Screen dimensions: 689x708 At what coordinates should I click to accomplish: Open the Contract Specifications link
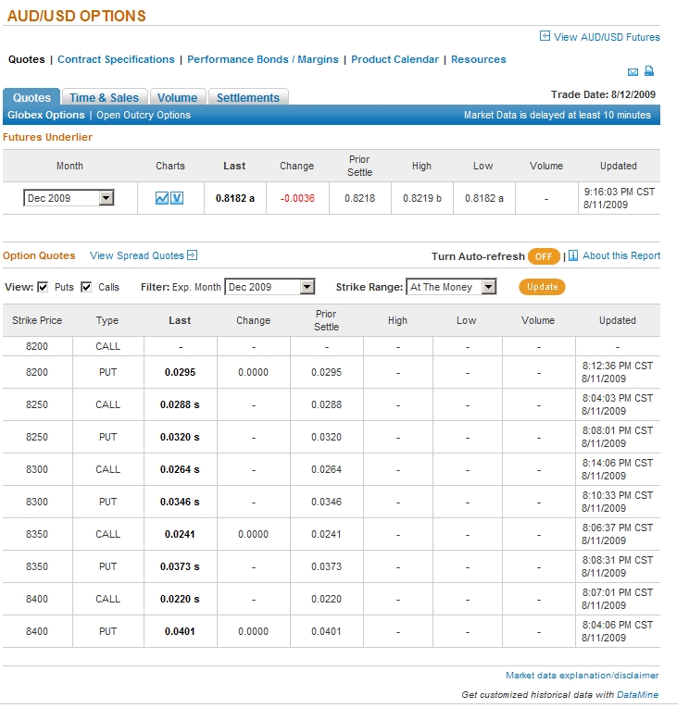click(116, 59)
